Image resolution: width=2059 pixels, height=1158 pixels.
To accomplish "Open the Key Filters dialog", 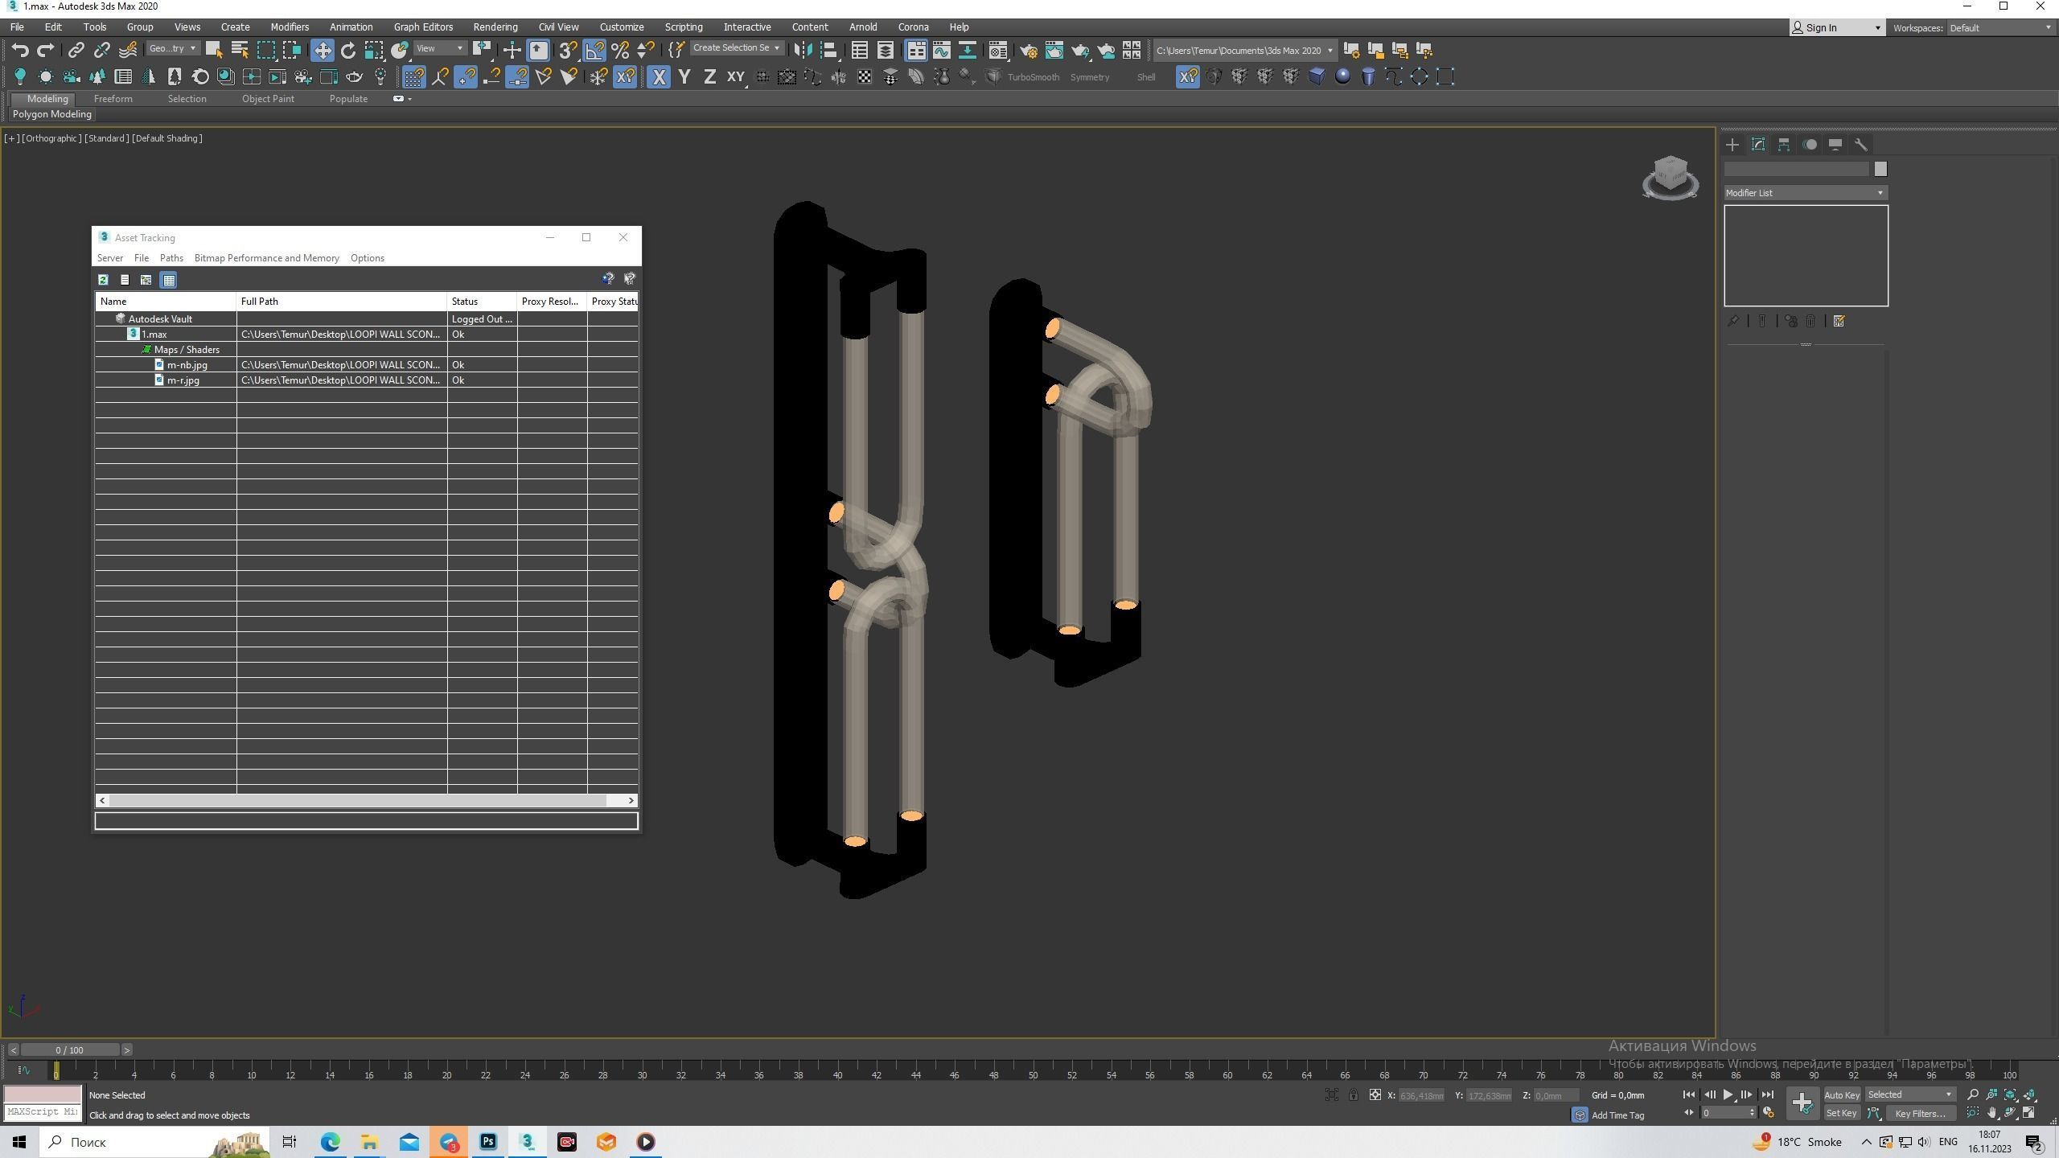I will click(1920, 1114).
